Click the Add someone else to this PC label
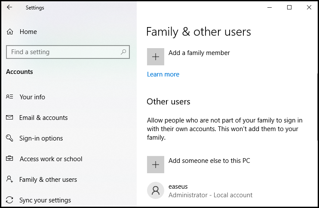Screen dimensions: 319x208 (209, 161)
